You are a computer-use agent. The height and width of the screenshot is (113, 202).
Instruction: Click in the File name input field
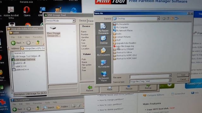149,77
